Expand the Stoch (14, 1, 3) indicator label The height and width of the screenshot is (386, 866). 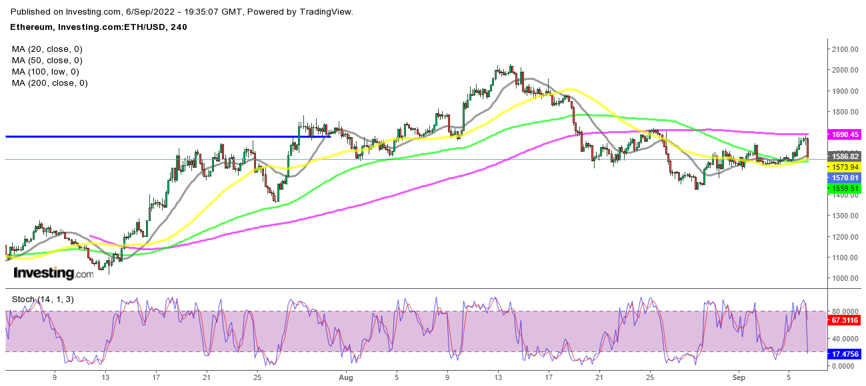[43, 299]
